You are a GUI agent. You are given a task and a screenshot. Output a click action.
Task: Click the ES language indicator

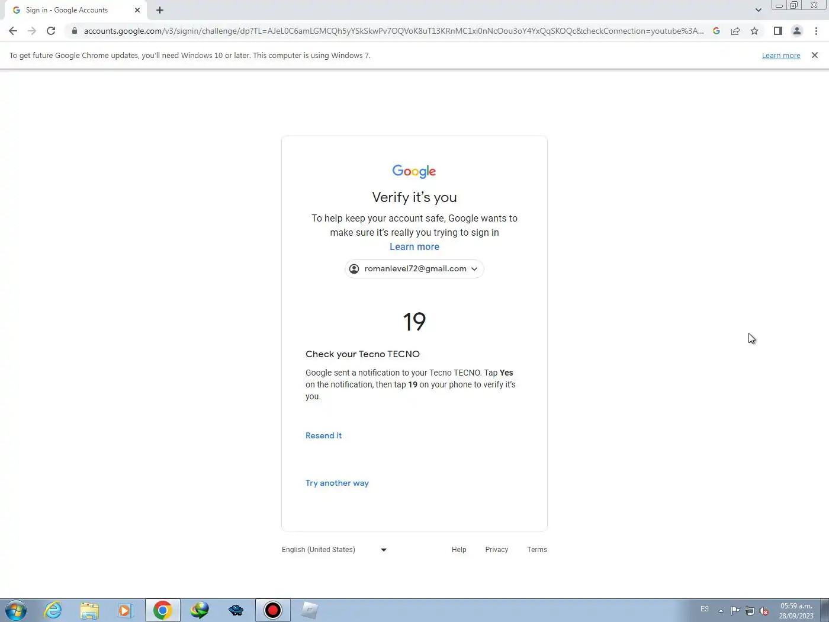[705, 609]
